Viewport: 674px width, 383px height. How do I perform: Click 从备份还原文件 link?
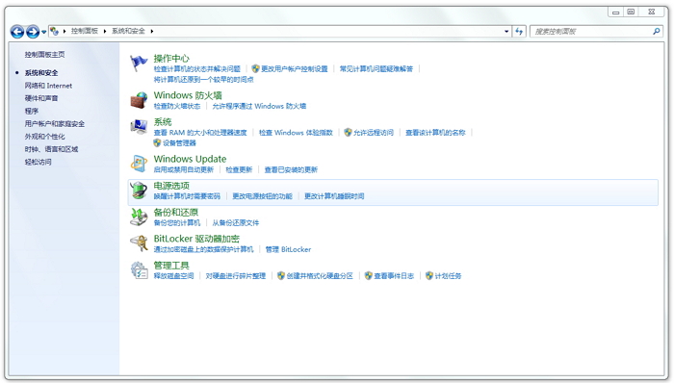(x=236, y=223)
